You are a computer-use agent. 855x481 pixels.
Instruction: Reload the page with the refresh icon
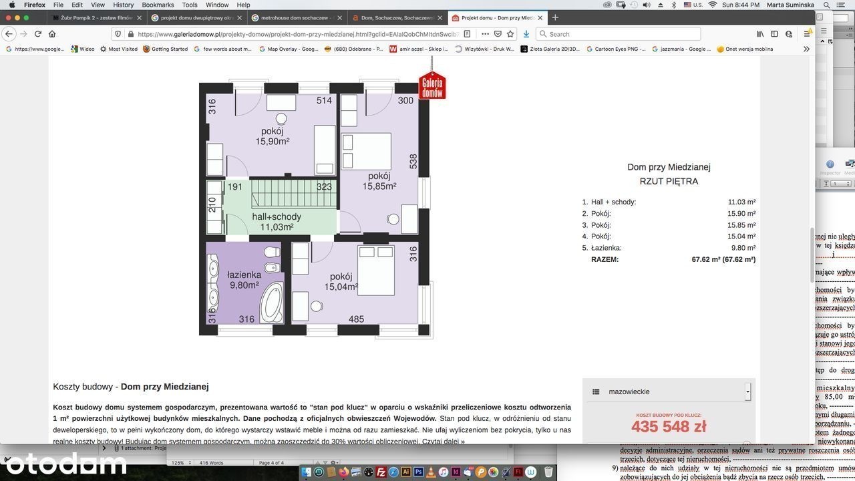tap(38, 34)
